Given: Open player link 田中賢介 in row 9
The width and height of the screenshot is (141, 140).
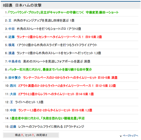Looking at the screenshot, I should click(x=15, y=78).
